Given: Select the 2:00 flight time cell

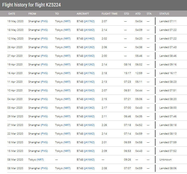Looking at the screenshot, I should pyautogui.click(x=104, y=56).
